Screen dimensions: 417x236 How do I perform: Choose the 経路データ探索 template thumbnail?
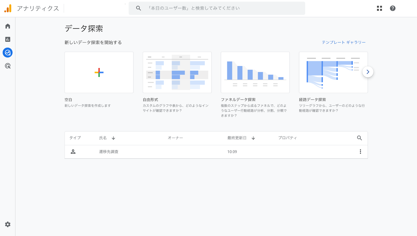(x=333, y=72)
